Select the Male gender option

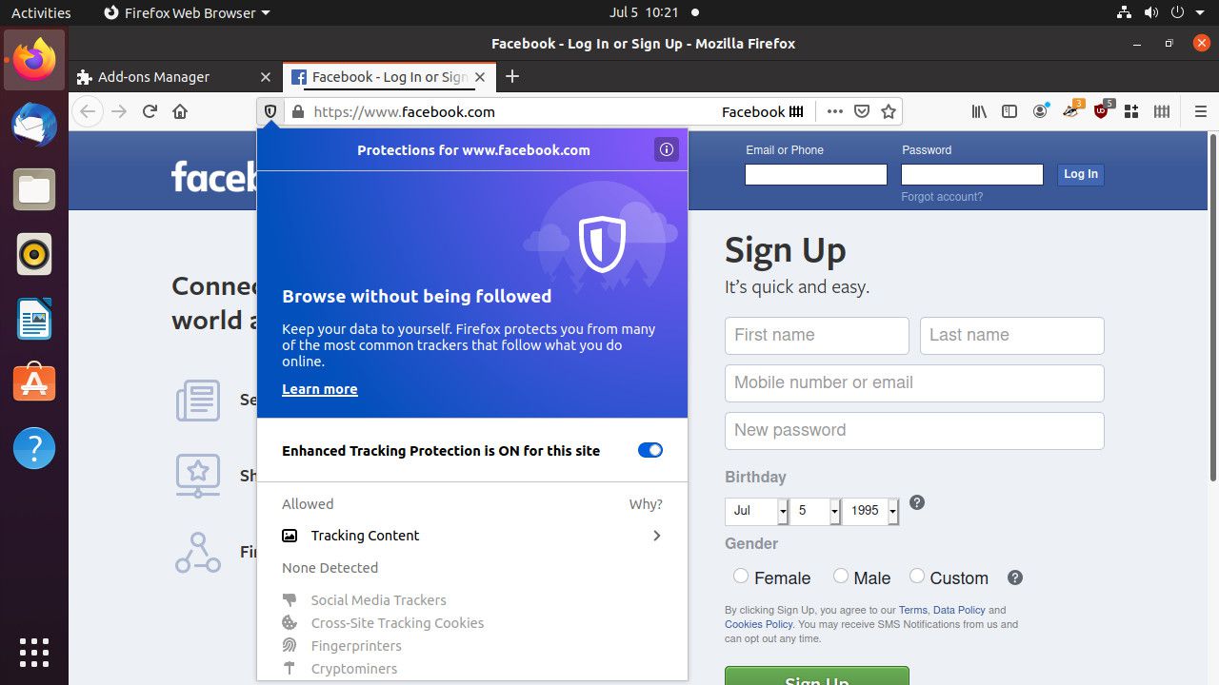pos(841,576)
